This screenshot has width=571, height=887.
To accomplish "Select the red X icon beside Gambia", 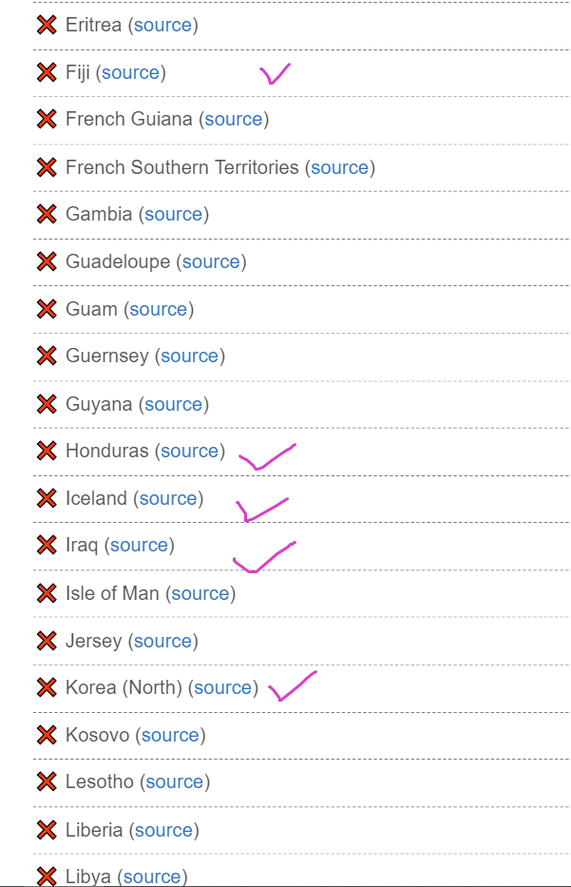I will [x=47, y=214].
